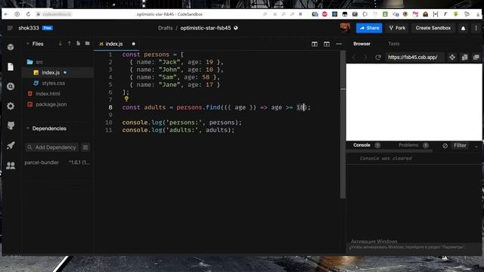This screenshot has height=272, width=484.
Task: Click clear console icon
Action: (445, 146)
